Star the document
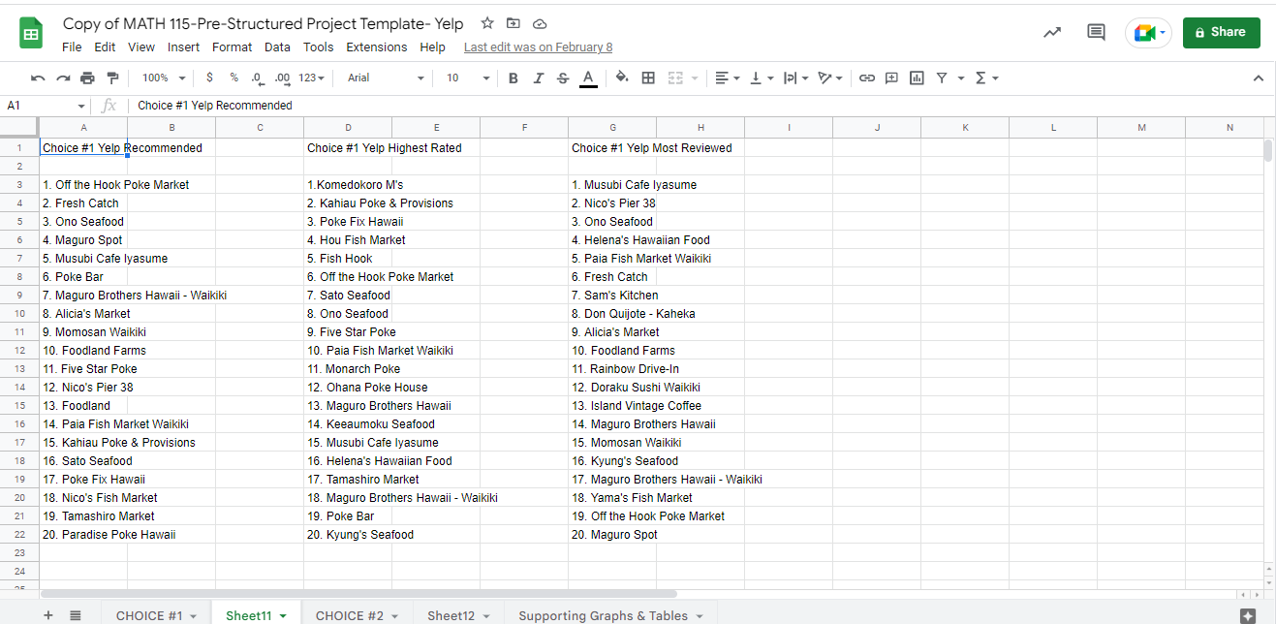The height and width of the screenshot is (624, 1276). pyautogui.click(x=487, y=23)
